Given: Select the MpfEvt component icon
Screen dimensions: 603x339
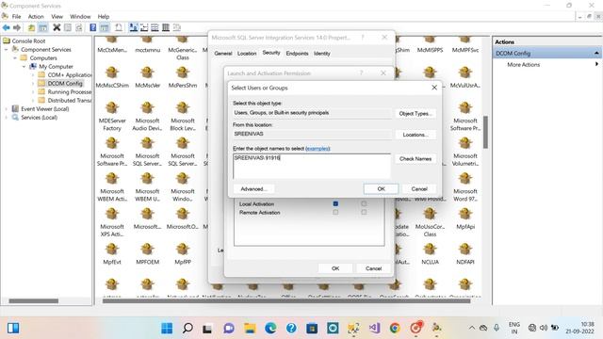Looking at the screenshot, I should click(x=112, y=253).
